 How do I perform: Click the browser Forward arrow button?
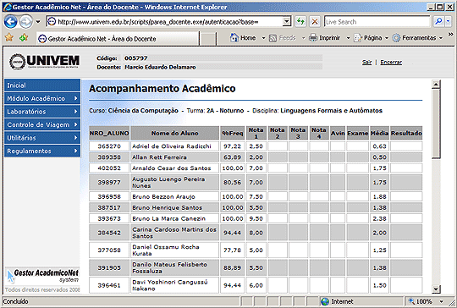[26, 22]
